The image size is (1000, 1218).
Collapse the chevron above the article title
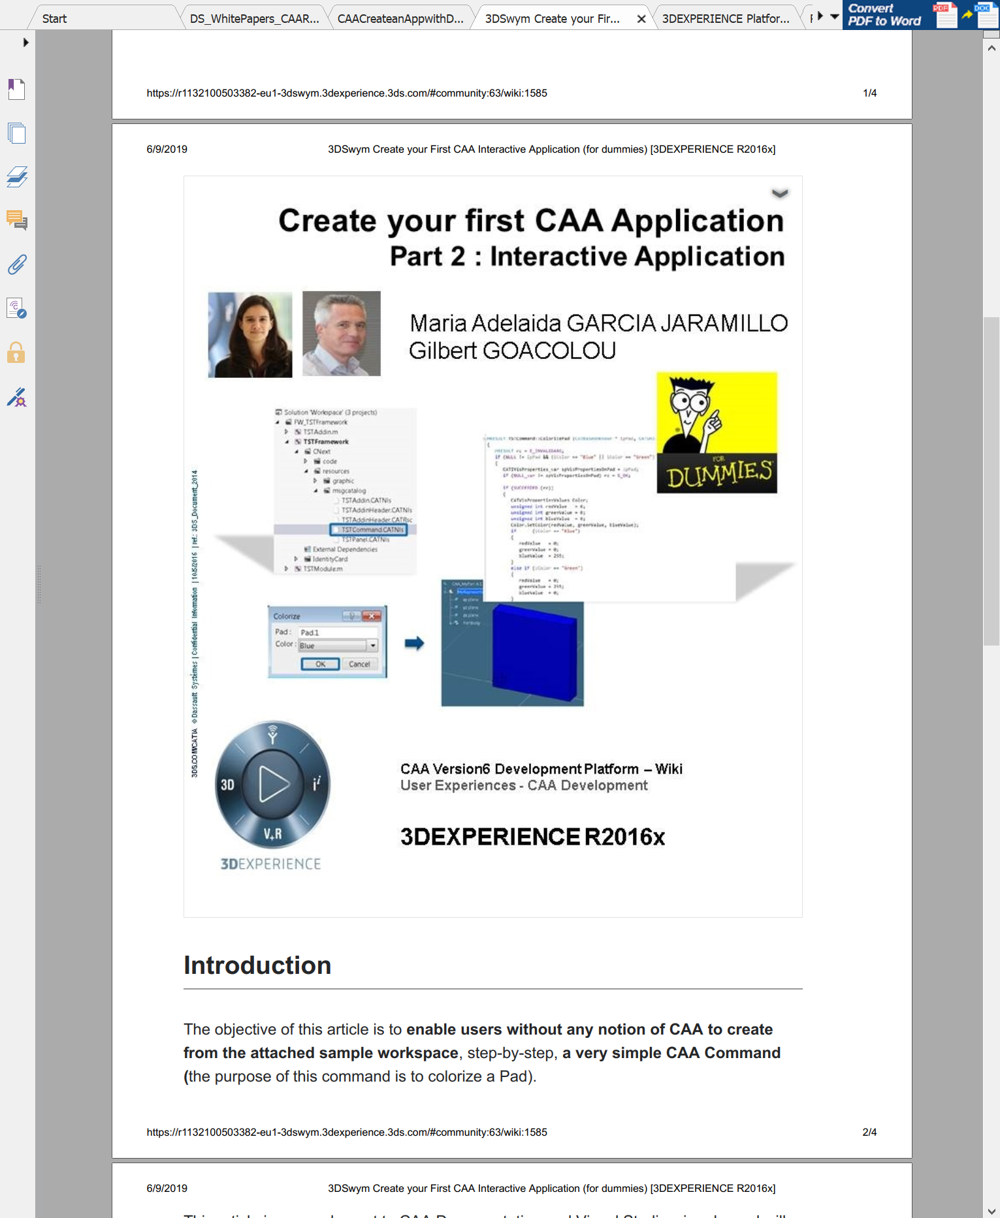click(x=780, y=193)
